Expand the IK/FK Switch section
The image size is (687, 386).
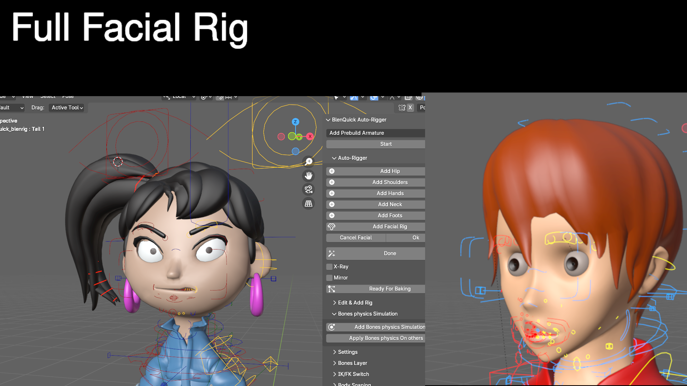352,374
